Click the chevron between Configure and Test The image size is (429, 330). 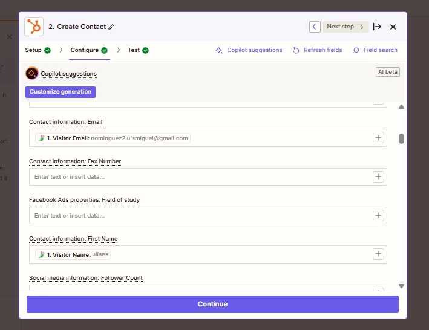pos(119,50)
